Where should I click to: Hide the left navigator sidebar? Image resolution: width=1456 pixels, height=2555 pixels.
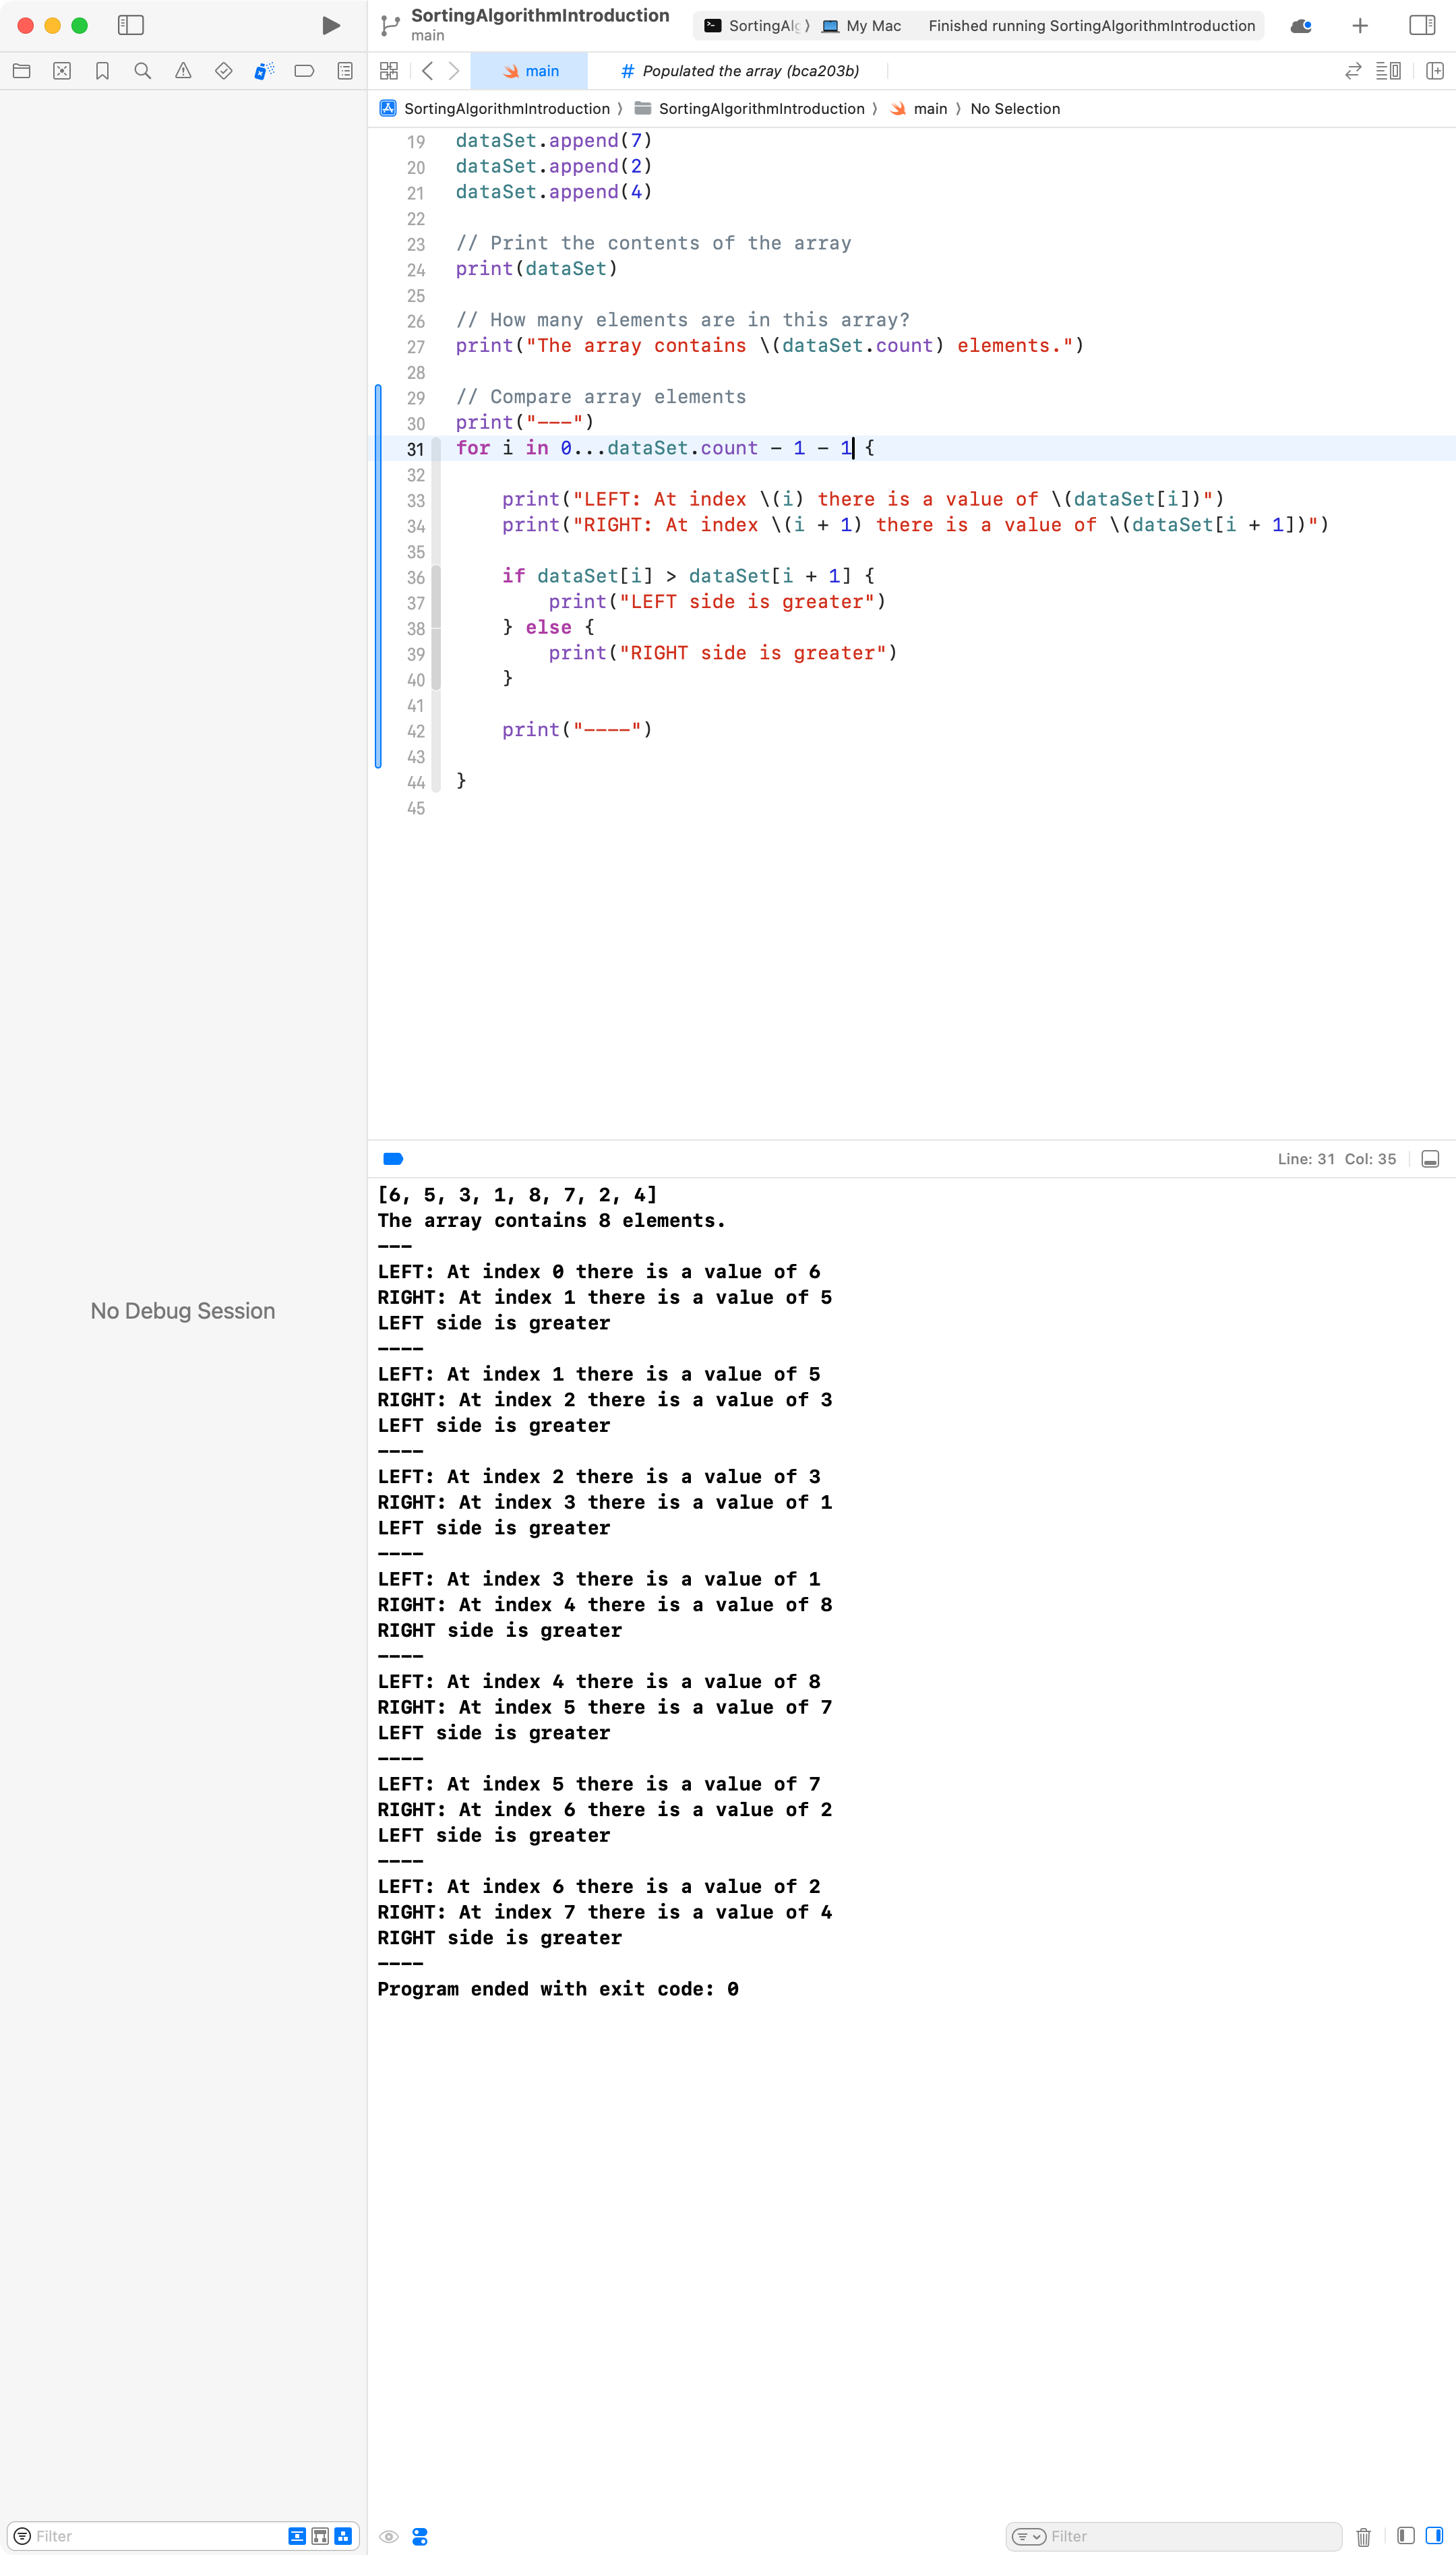tap(131, 26)
